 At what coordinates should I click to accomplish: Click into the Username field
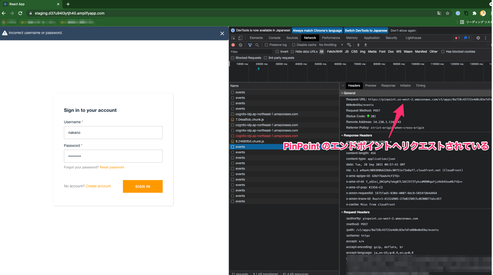point(113,133)
